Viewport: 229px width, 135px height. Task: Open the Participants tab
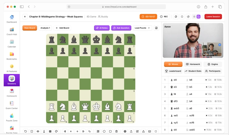tap(213, 71)
